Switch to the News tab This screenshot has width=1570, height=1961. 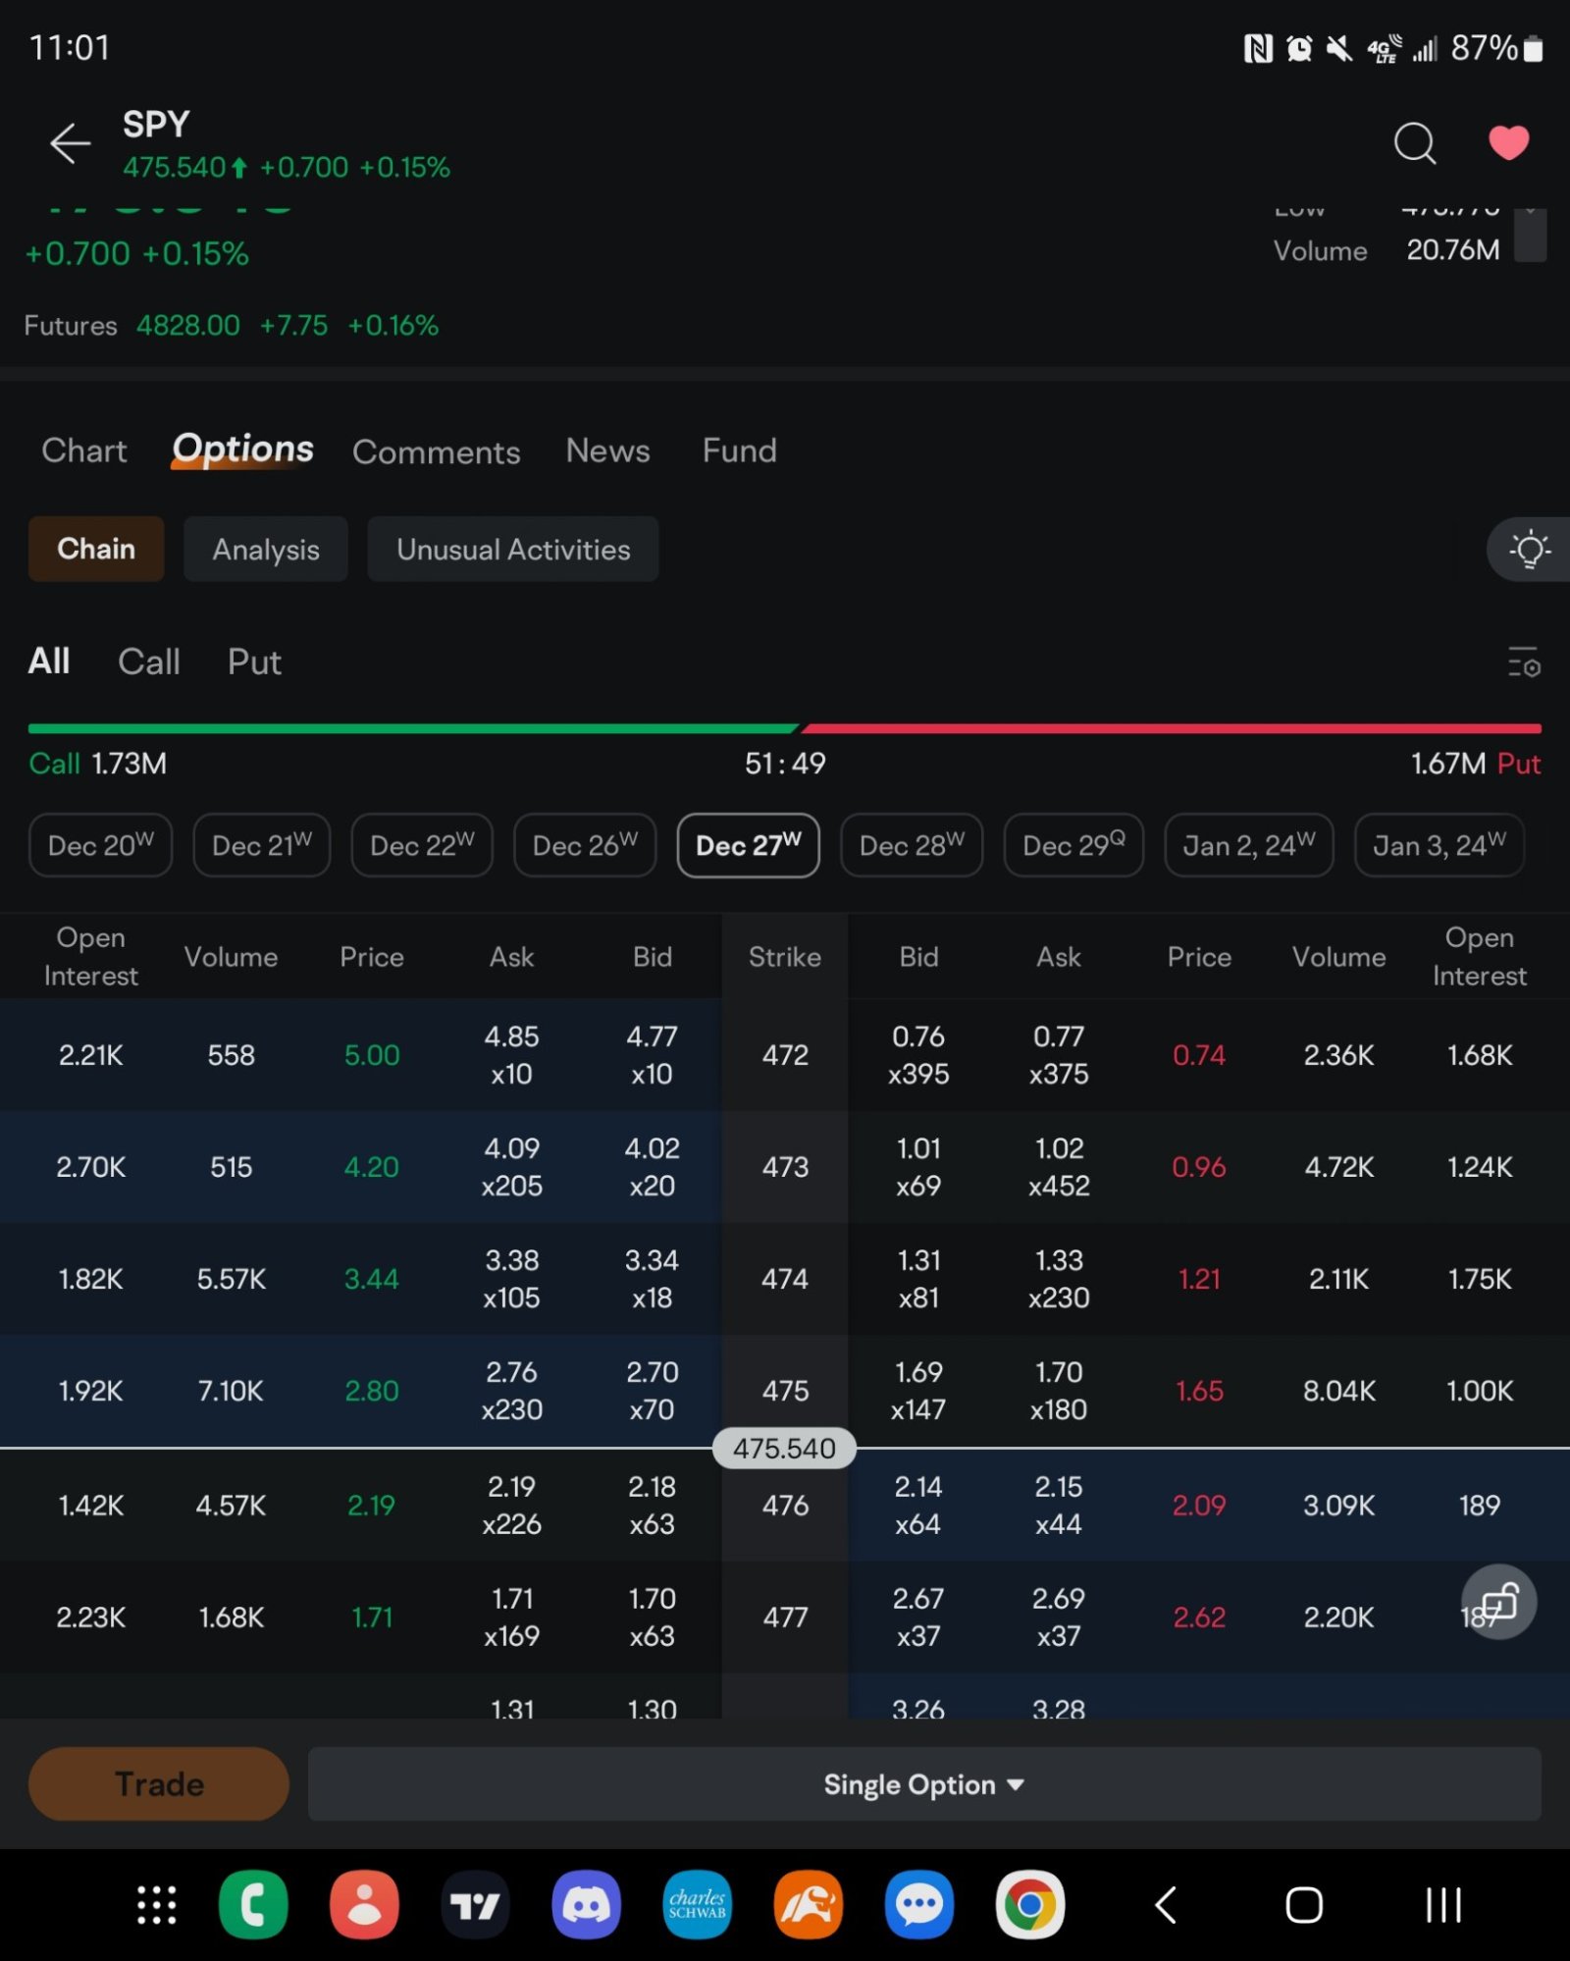click(x=607, y=450)
